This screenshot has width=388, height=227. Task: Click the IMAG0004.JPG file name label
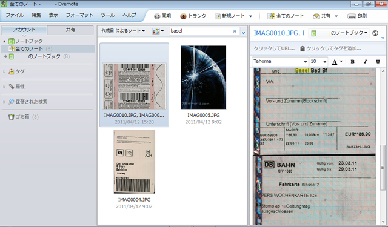tap(135, 200)
